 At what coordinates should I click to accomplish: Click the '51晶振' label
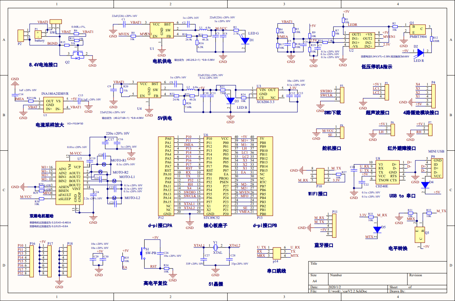coord(216,284)
